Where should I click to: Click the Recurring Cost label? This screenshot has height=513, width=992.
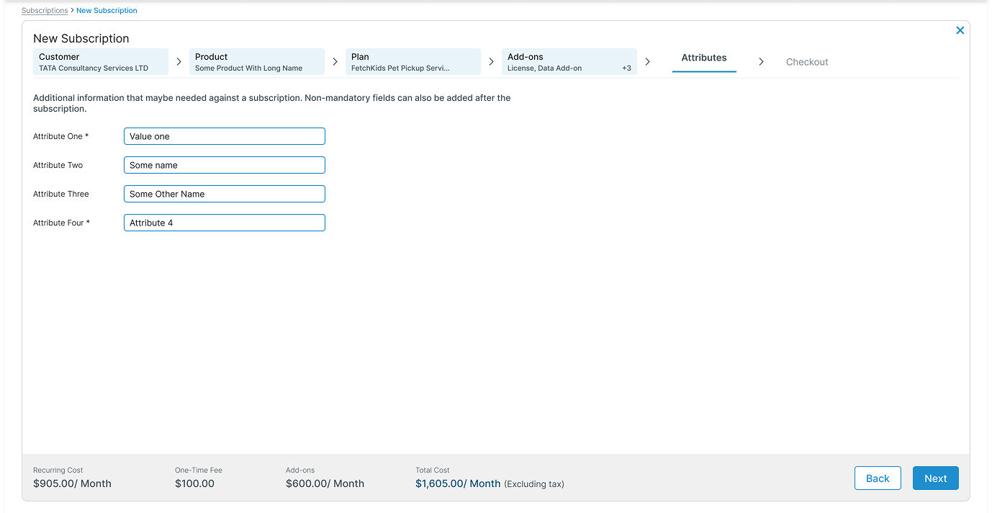58,470
